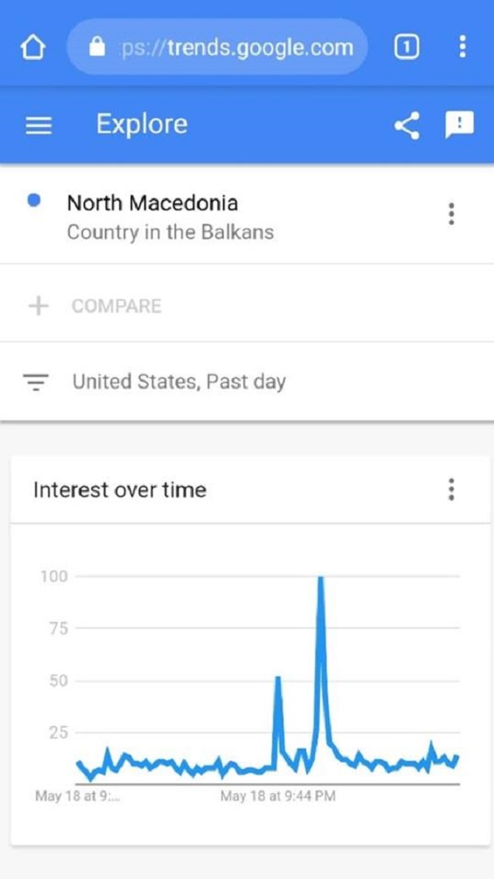Image resolution: width=494 pixels, height=879 pixels.
Task: Tap the share icon in Explore header
Action: [x=407, y=125]
